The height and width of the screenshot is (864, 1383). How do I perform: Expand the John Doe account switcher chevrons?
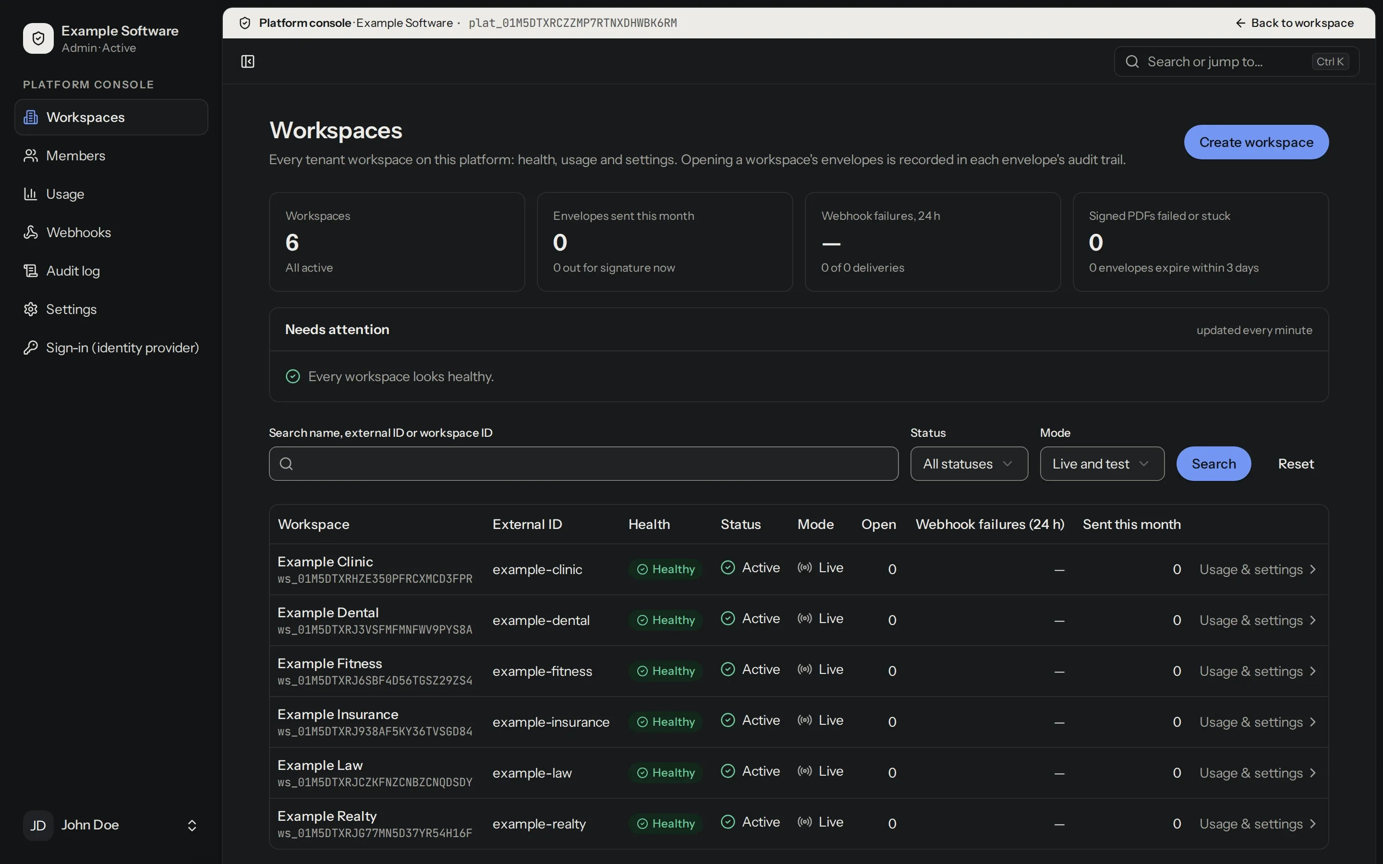[x=192, y=825]
